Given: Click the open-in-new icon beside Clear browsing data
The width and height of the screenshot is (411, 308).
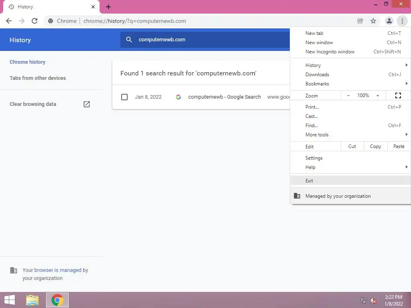Looking at the screenshot, I should pyautogui.click(x=87, y=104).
